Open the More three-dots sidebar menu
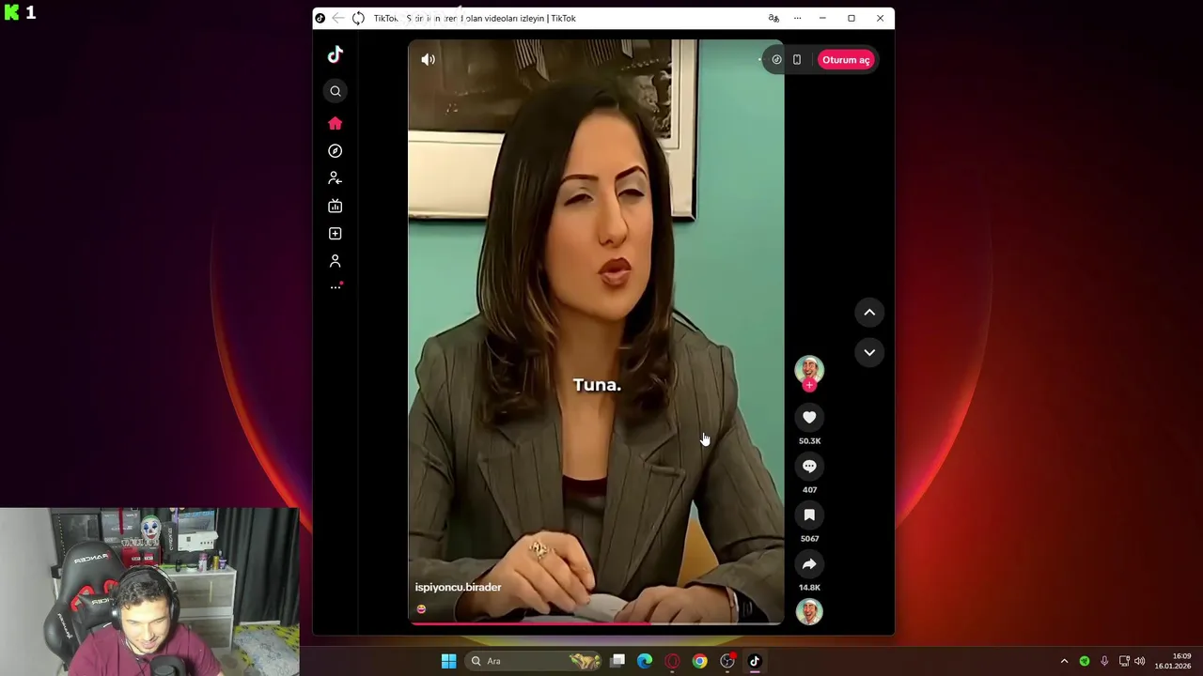 pos(336,287)
